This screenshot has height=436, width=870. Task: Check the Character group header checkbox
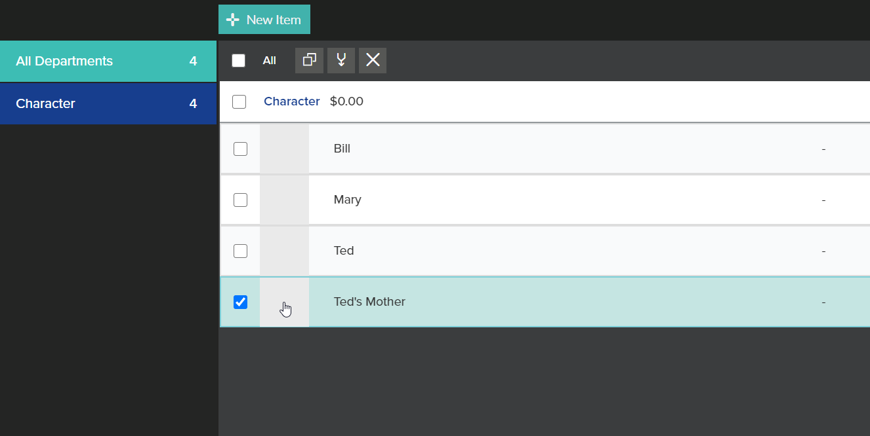[239, 101]
